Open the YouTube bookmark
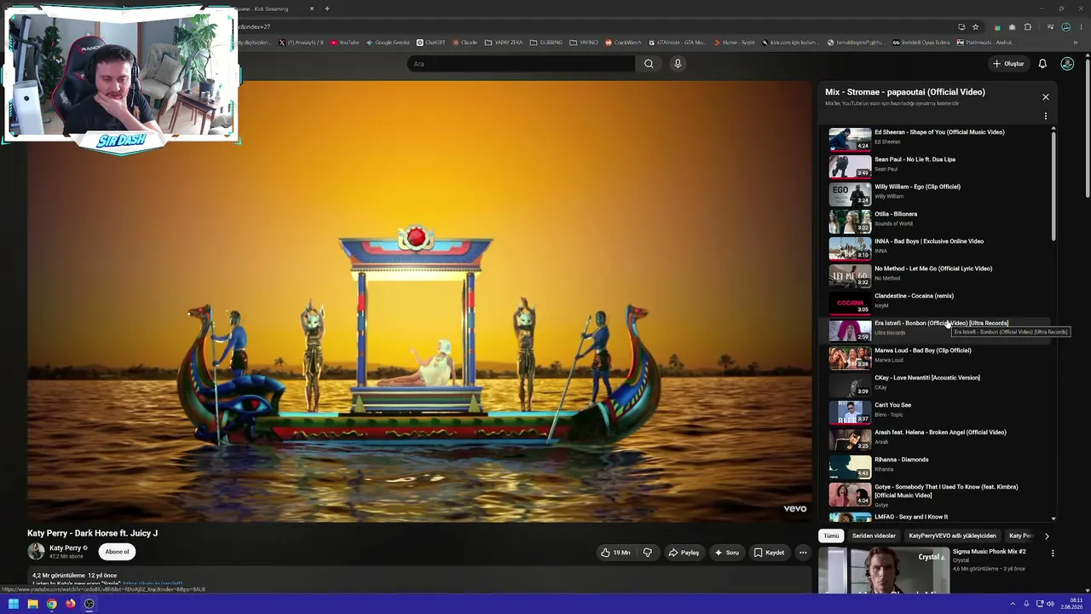 [345, 43]
